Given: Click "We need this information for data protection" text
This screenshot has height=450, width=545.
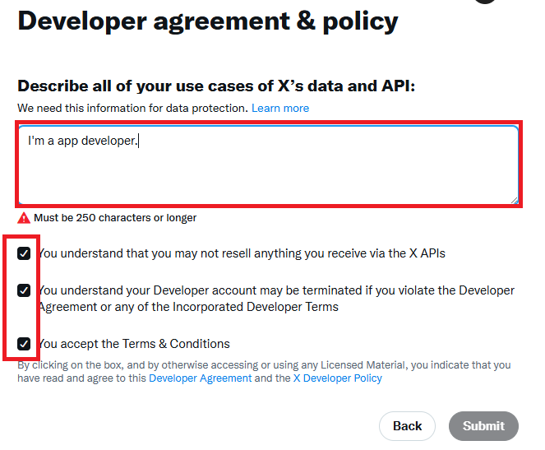Looking at the screenshot, I should 133,108.
